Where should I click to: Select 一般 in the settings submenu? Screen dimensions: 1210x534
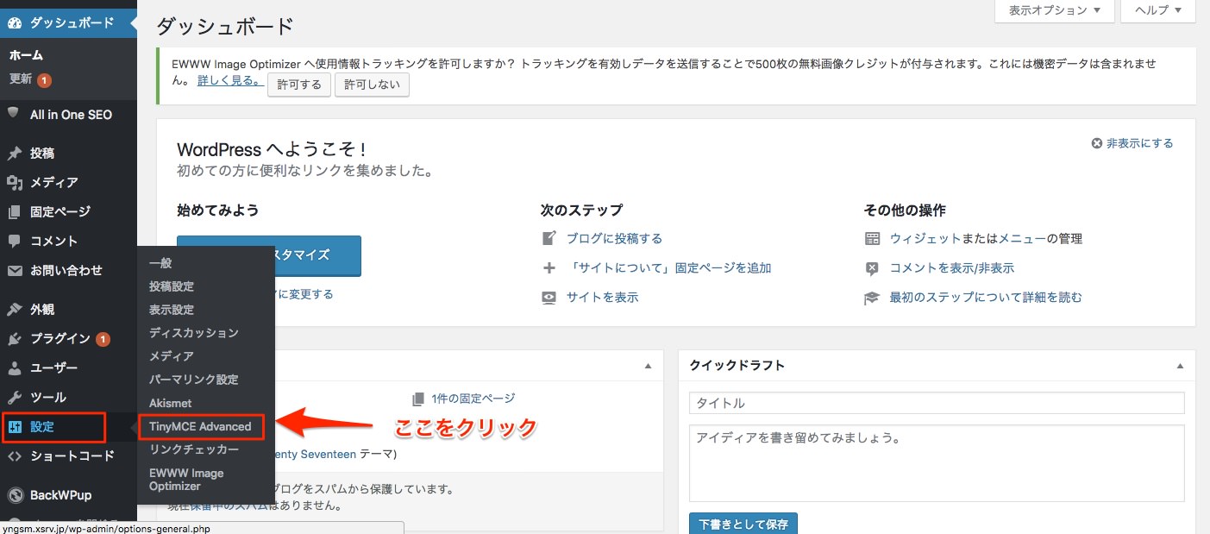pyautogui.click(x=160, y=263)
